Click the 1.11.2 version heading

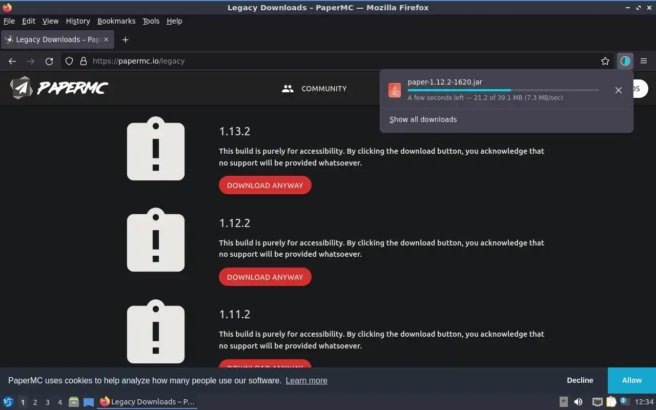(235, 314)
